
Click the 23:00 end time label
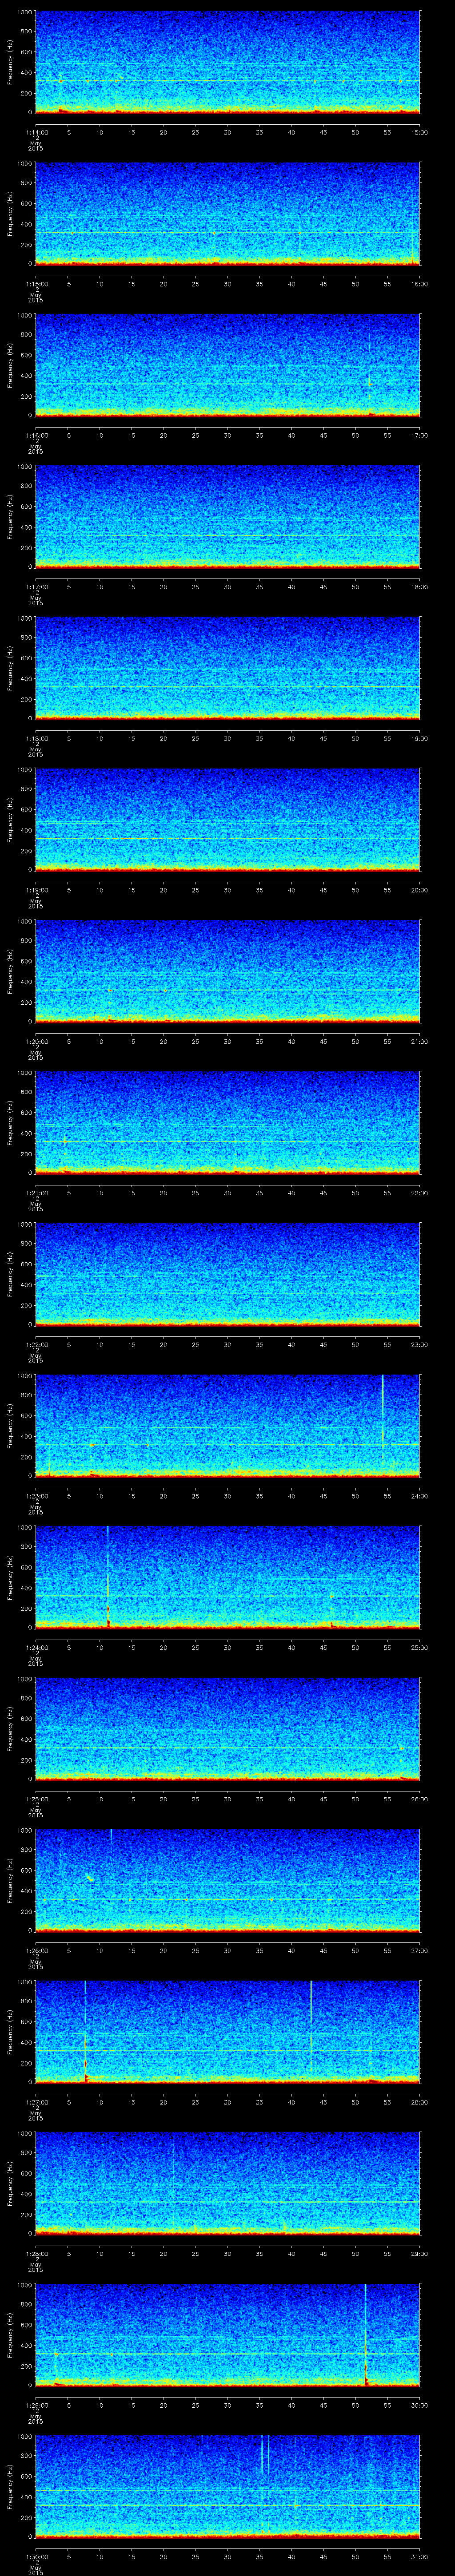[420, 1344]
